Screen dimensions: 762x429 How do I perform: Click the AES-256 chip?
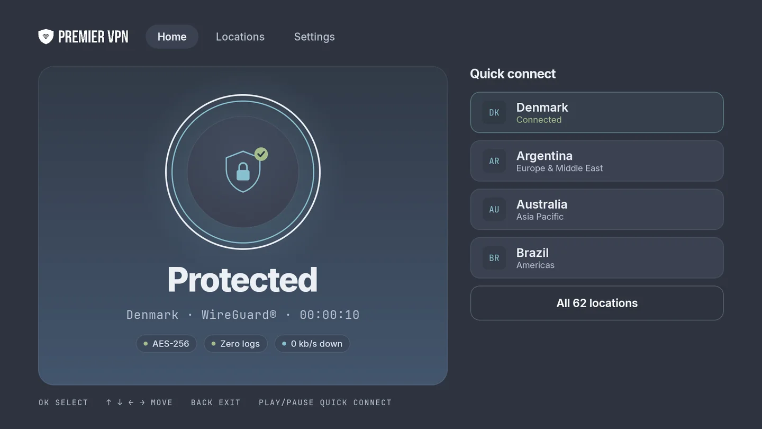point(166,344)
